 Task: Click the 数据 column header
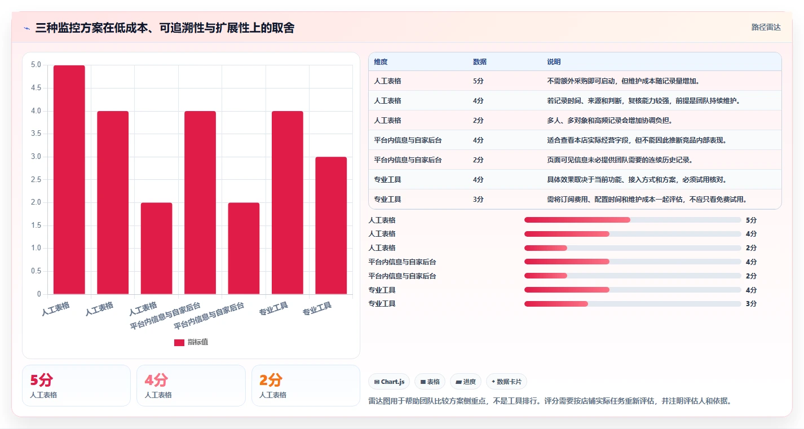coord(480,62)
